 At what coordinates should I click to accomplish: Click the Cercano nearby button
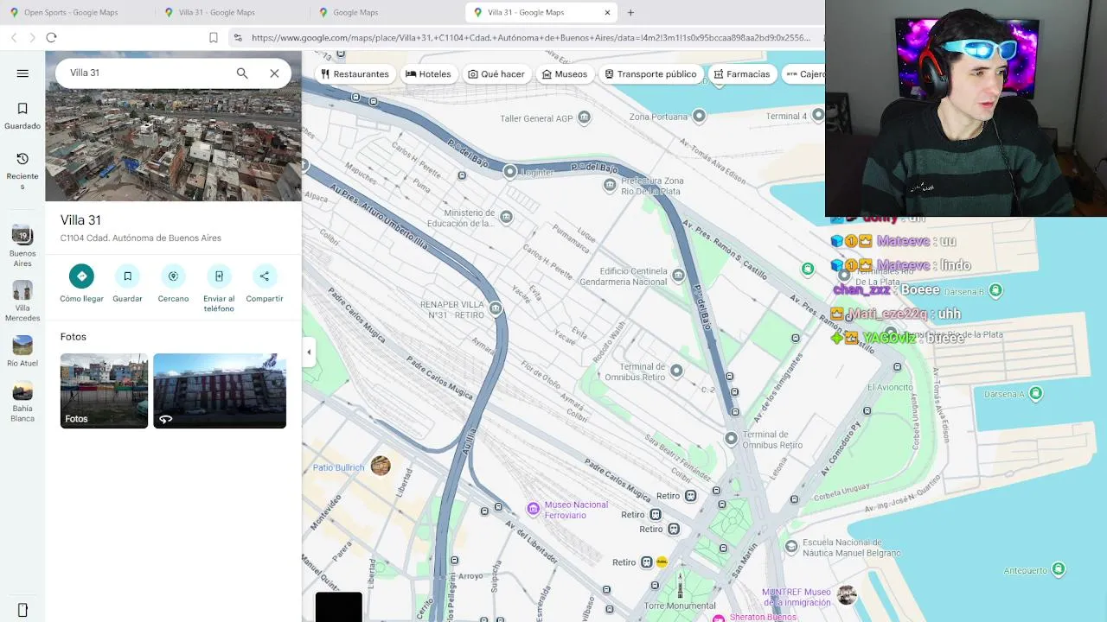click(173, 283)
